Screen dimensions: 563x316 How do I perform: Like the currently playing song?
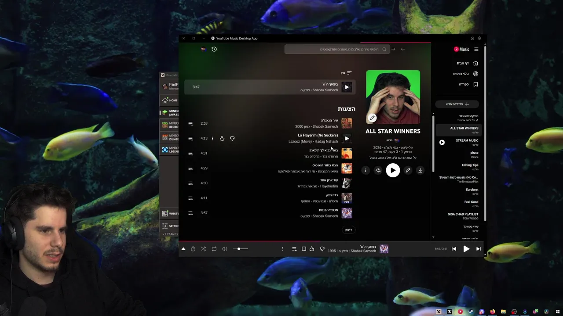pyautogui.click(x=312, y=249)
